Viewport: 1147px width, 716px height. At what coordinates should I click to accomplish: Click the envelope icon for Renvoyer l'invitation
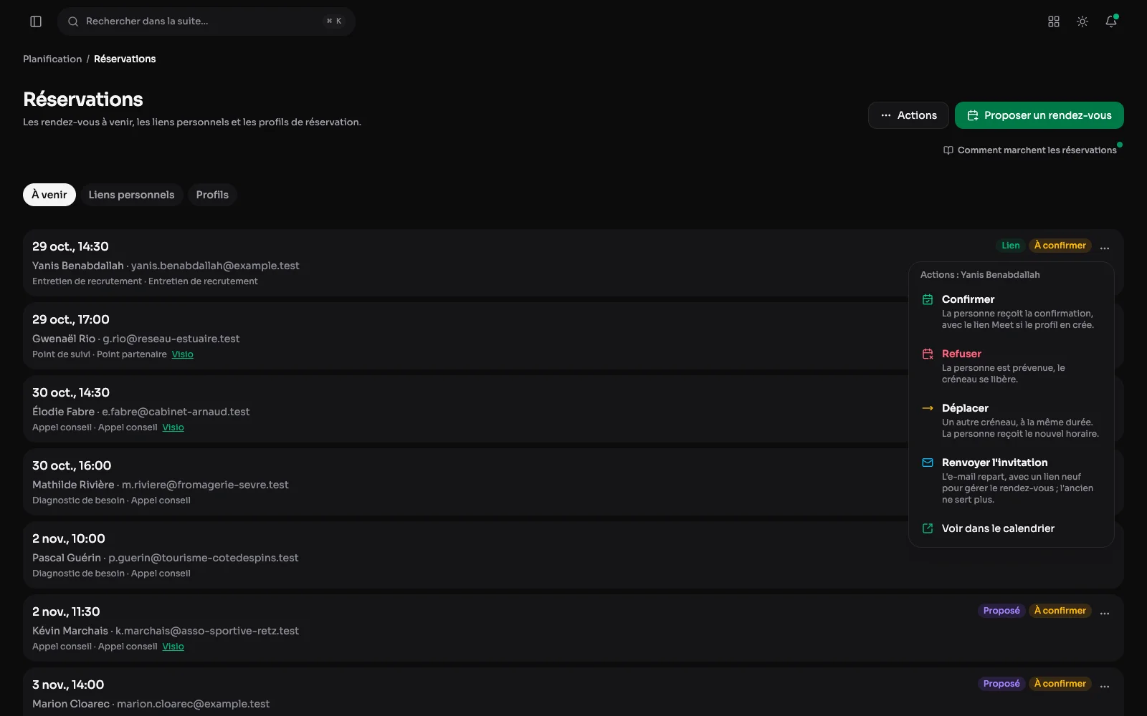click(x=928, y=463)
